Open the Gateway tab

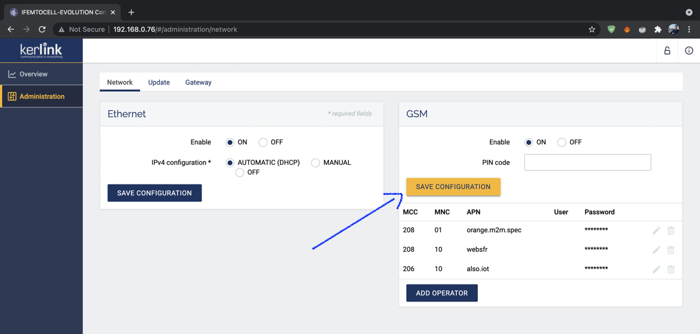click(x=198, y=83)
